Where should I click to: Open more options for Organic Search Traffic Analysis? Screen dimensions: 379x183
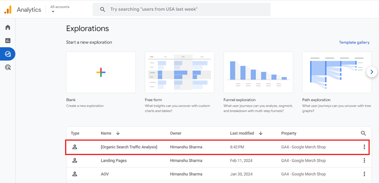364,147
